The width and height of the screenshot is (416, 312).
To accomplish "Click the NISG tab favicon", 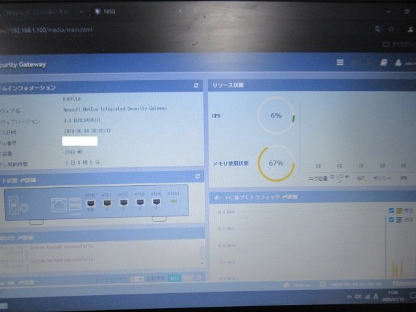I will click(x=97, y=12).
